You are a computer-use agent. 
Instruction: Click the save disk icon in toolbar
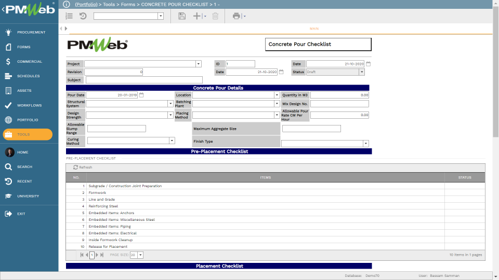click(x=182, y=16)
